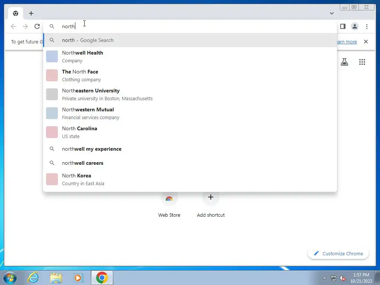Open the Web Store shortcut
The width and height of the screenshot is (380, 285).
[169, 205]
